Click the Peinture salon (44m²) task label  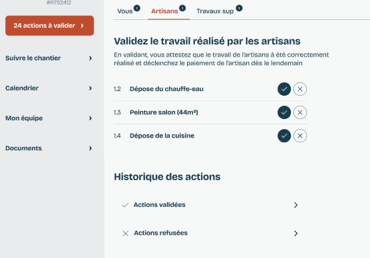[x=164, y=112]
